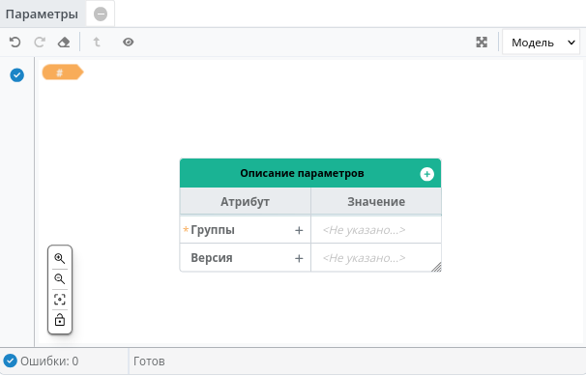Toggle the blue checkmark in left gutter

click(x=17, y=75)
